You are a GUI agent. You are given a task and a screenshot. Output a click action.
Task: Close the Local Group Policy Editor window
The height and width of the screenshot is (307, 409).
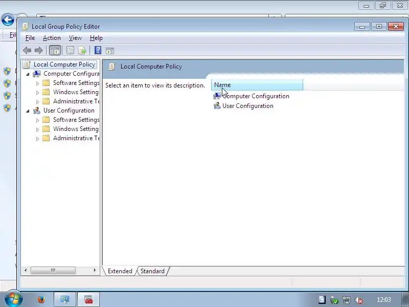click(396, 27)
